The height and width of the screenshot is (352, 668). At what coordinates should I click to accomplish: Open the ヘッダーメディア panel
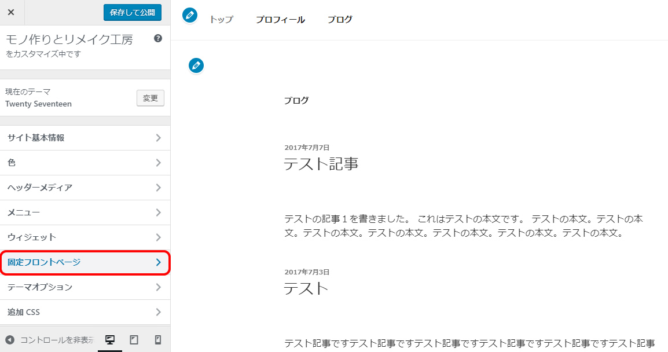[x=85, y=188]
